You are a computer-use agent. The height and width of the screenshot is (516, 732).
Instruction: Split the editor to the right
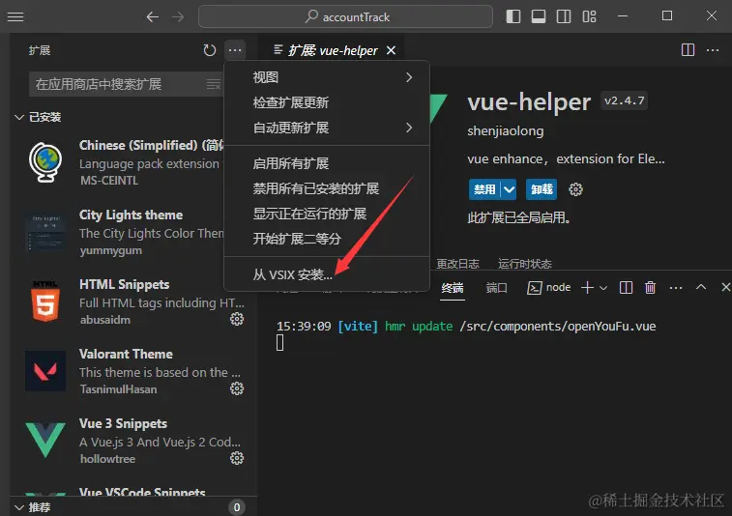pos(688,50)
